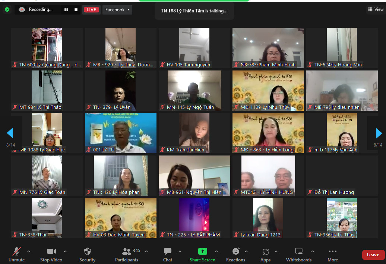Unmute the microphone
The image size is (386, 264).
tap(16, 254)
